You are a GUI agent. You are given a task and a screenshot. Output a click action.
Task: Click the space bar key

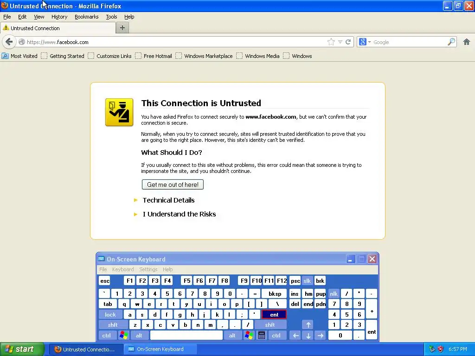coord(186,336)
